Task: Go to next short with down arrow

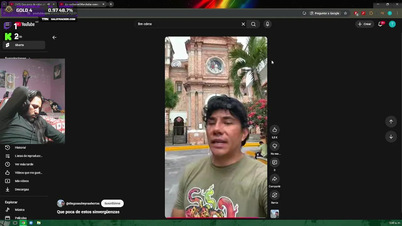Action: pos(391,137)
